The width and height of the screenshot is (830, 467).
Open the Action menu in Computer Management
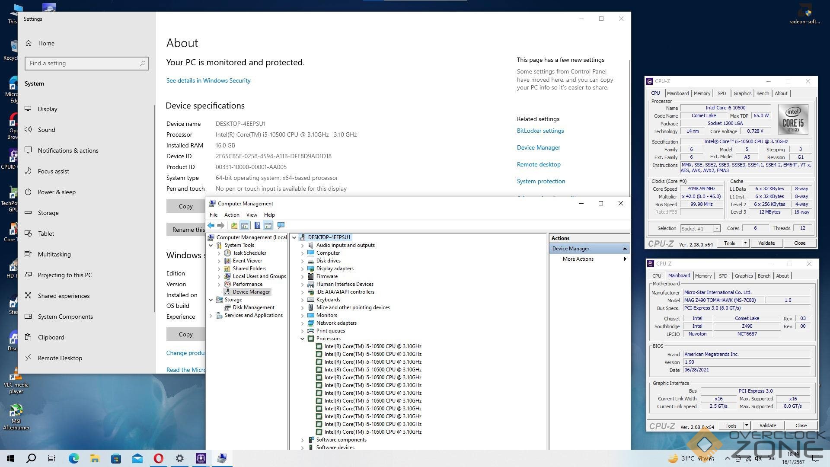coord(231,215)
